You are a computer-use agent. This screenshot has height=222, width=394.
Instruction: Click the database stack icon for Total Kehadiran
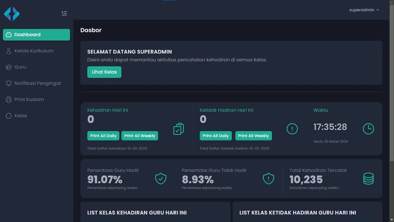click(368, 179)
